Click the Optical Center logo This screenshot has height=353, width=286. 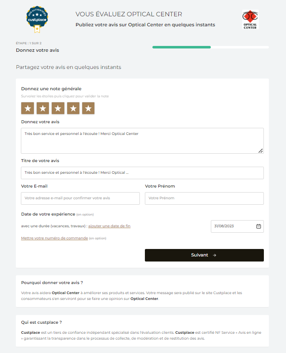click(x=250, y=19)
